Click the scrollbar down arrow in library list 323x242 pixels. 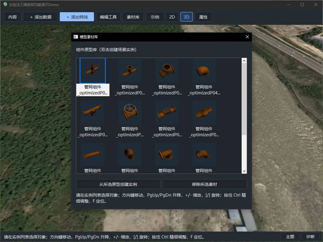244,171
